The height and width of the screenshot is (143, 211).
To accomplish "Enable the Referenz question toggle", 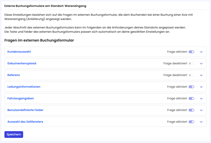I will point(191,75).
